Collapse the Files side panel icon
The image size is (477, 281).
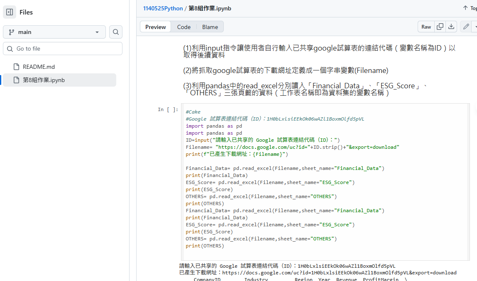pyautogui.click(x=10, y=12)
